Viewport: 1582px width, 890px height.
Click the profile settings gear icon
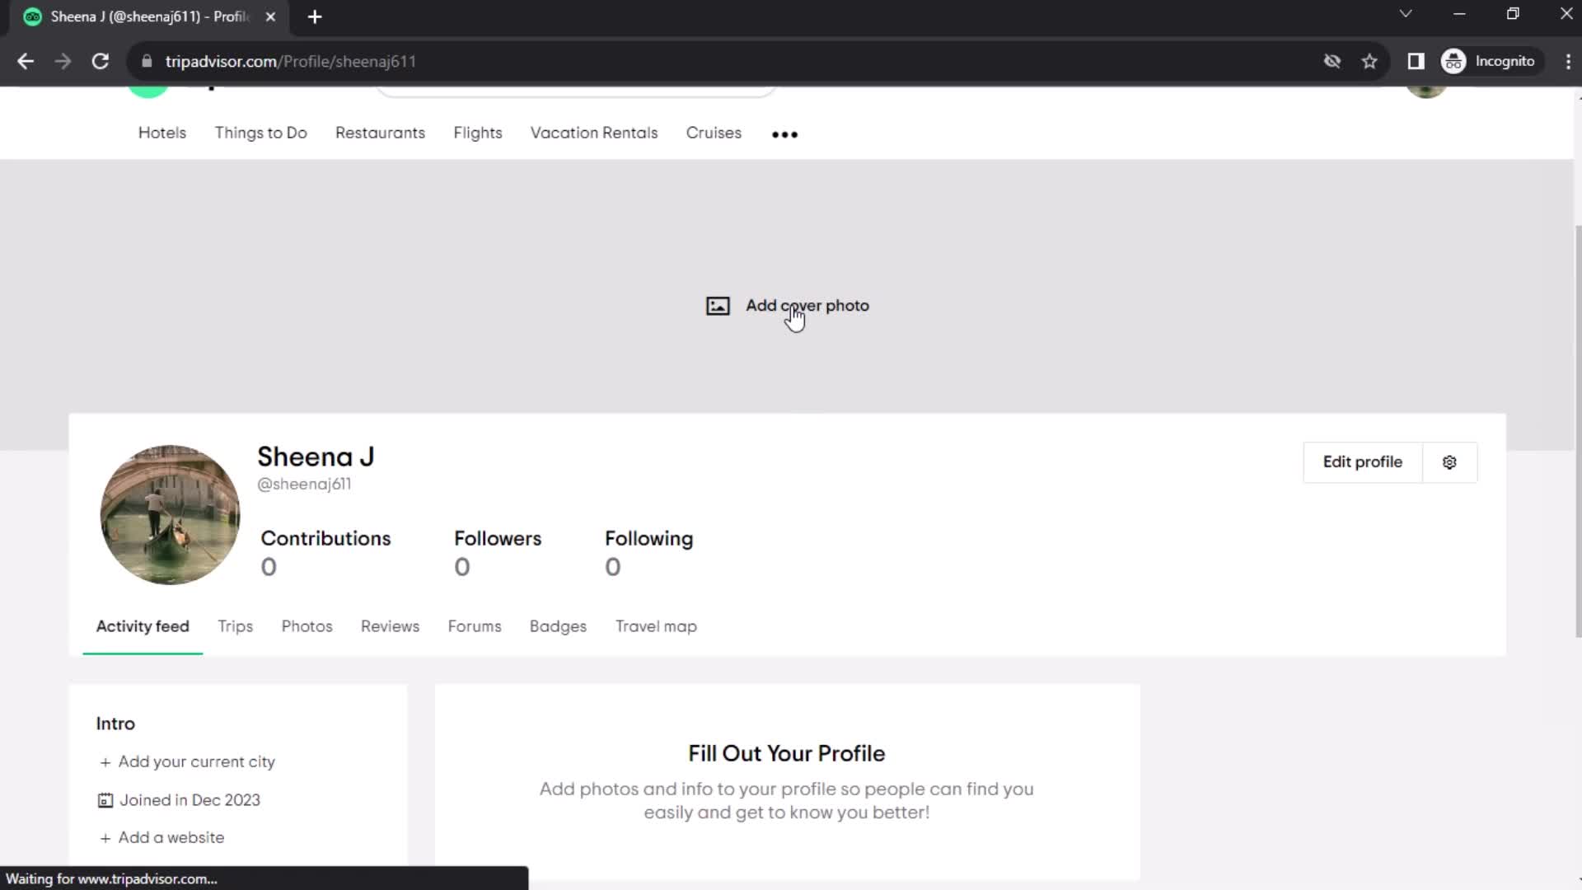click(x=1449, y=461)
